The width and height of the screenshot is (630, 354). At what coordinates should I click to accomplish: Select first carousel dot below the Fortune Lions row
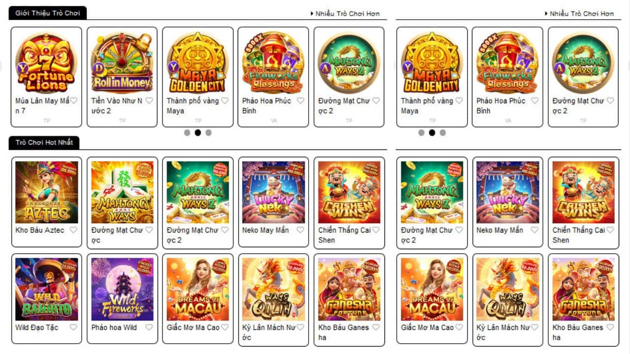point(187,133)
